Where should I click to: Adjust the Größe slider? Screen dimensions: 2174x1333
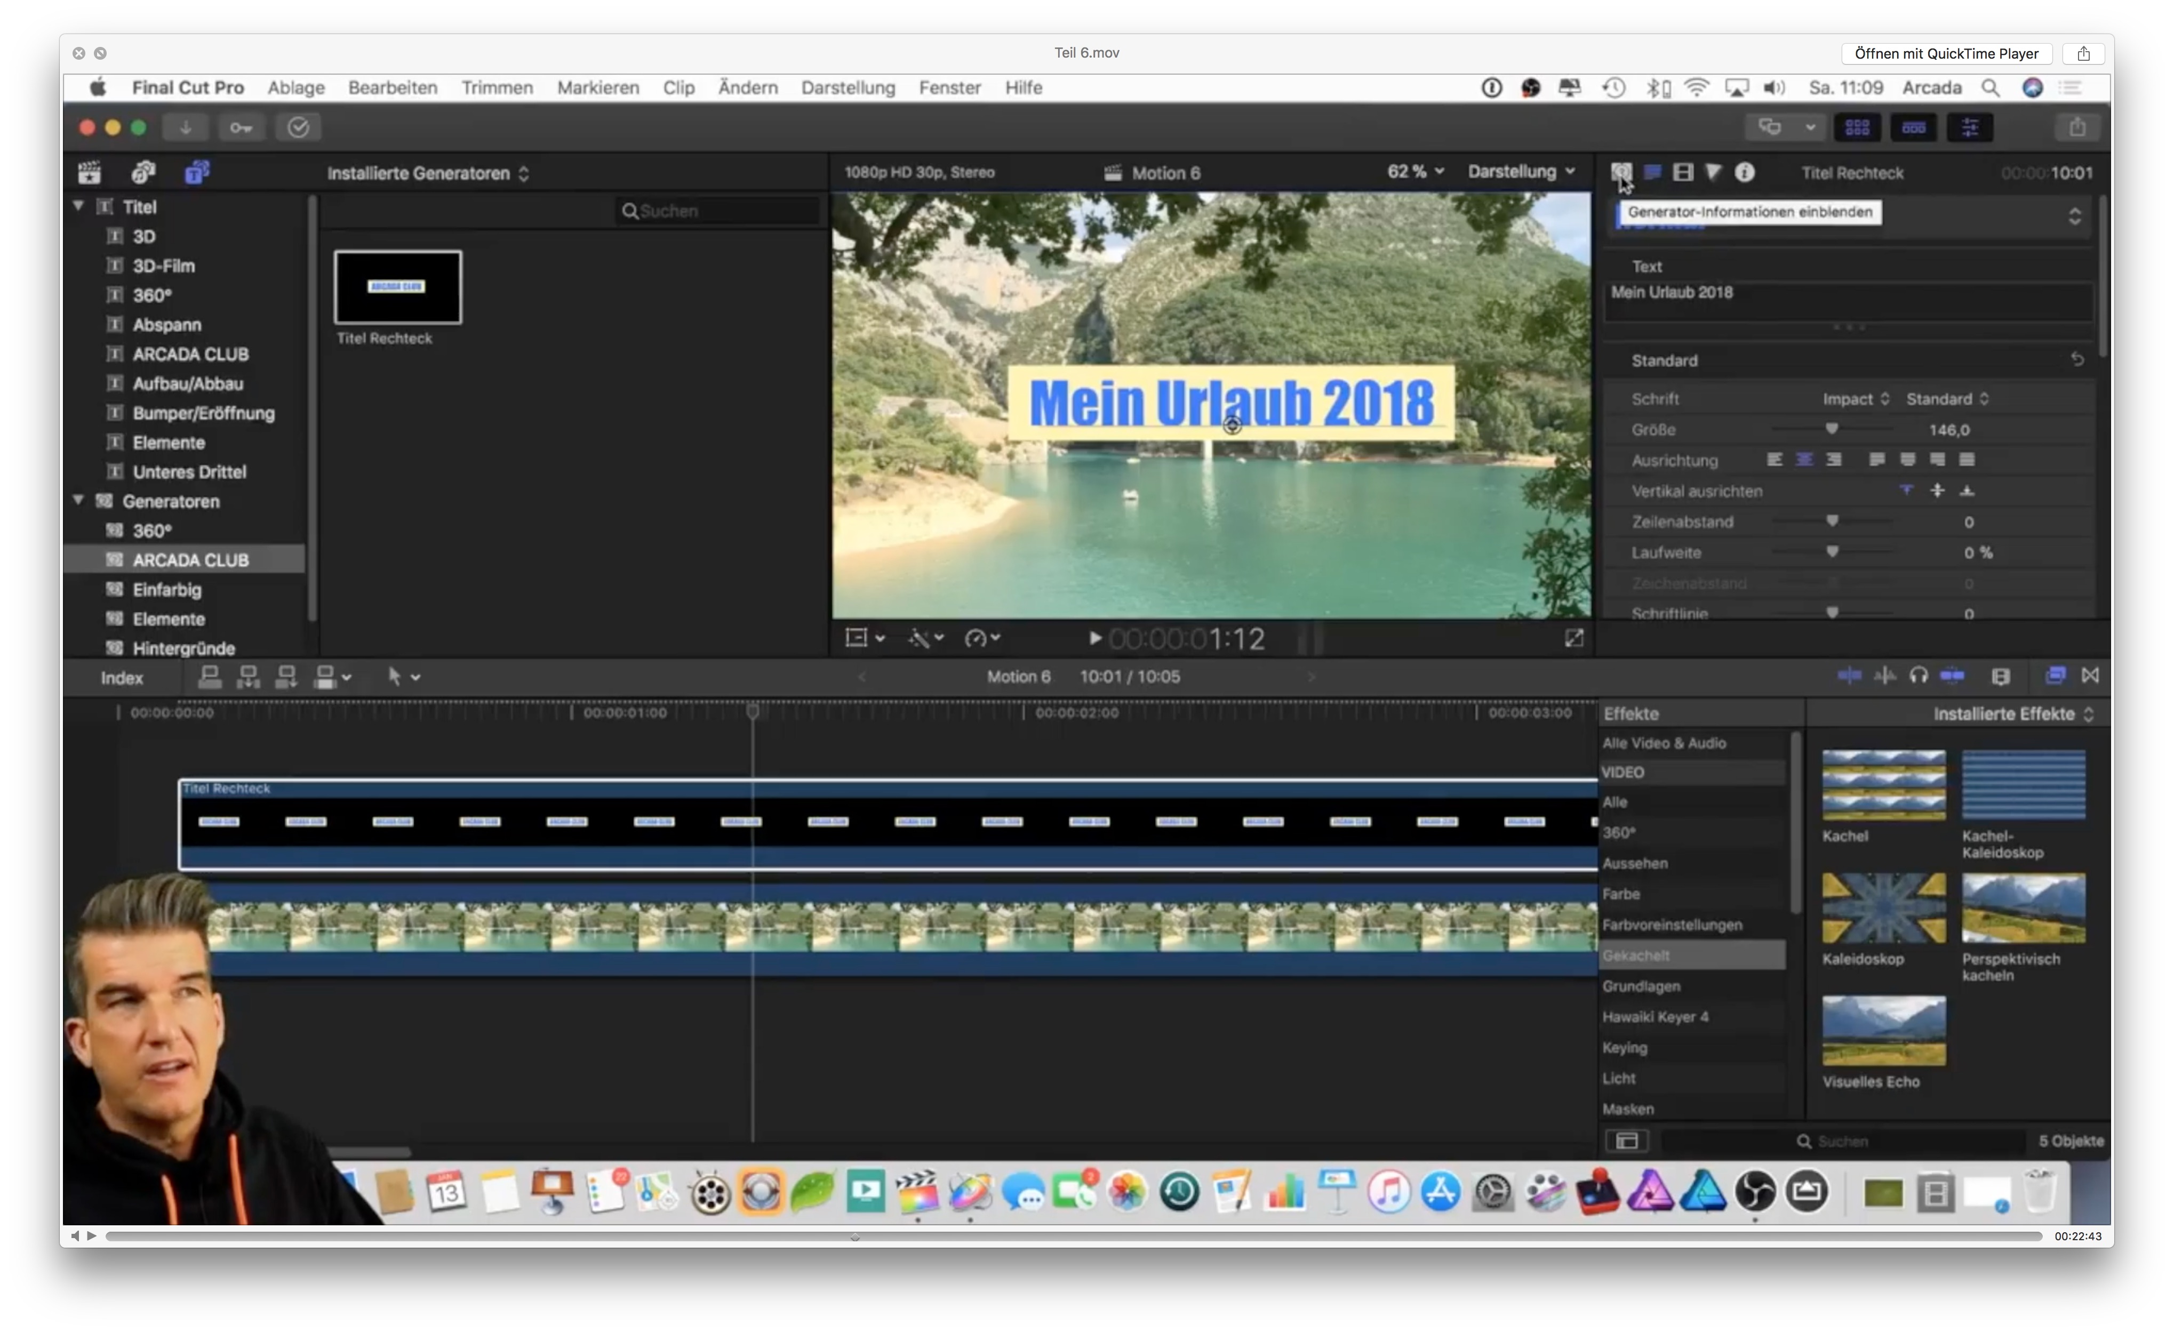[1832, 430]
